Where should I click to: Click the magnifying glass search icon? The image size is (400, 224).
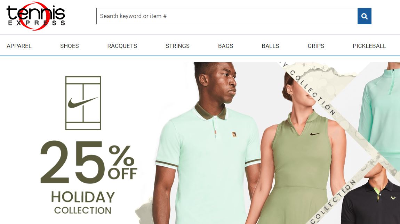tap(364, 16)
